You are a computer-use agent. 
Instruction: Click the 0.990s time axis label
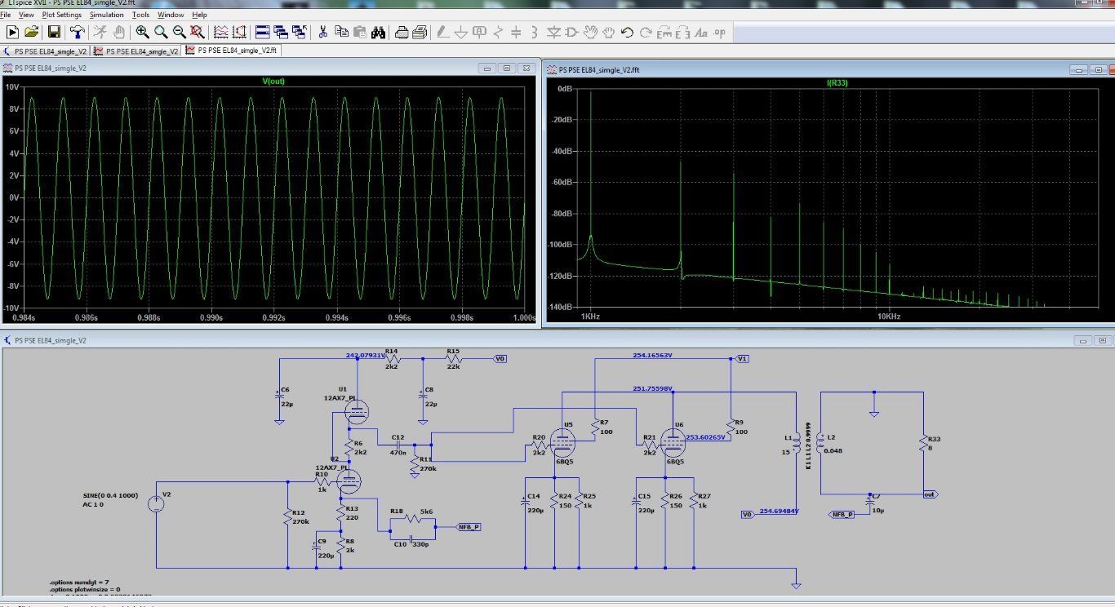tap(211, 317)
